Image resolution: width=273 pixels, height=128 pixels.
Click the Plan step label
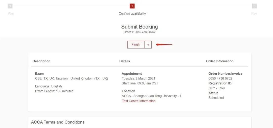pos(11,14)
